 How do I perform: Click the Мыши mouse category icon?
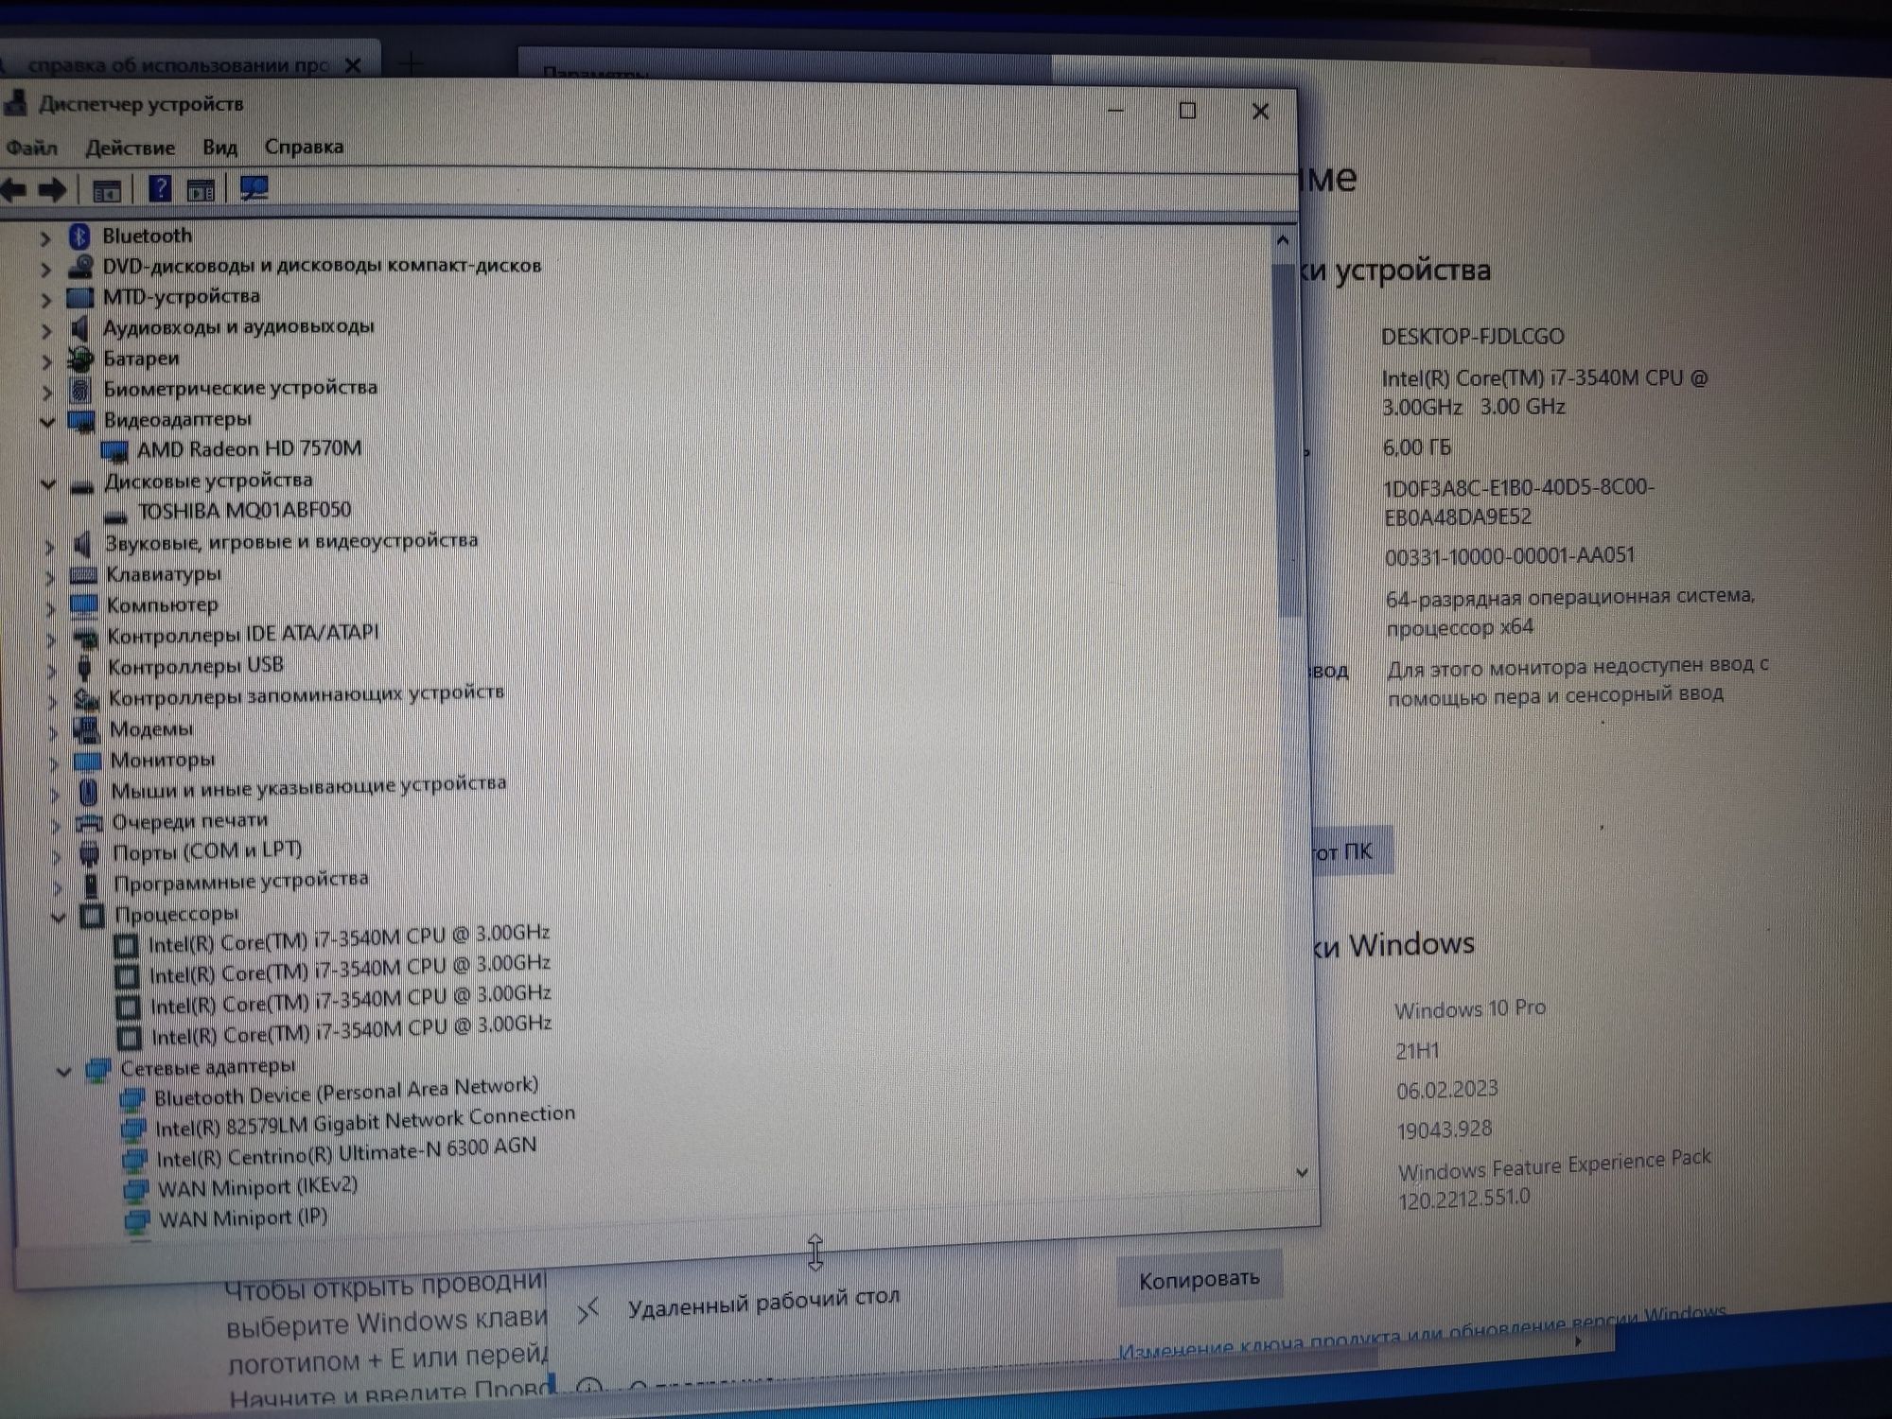pos(88,791)
